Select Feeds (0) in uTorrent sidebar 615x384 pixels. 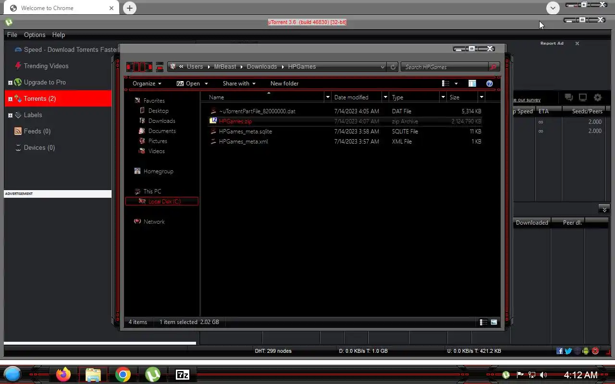37,131
